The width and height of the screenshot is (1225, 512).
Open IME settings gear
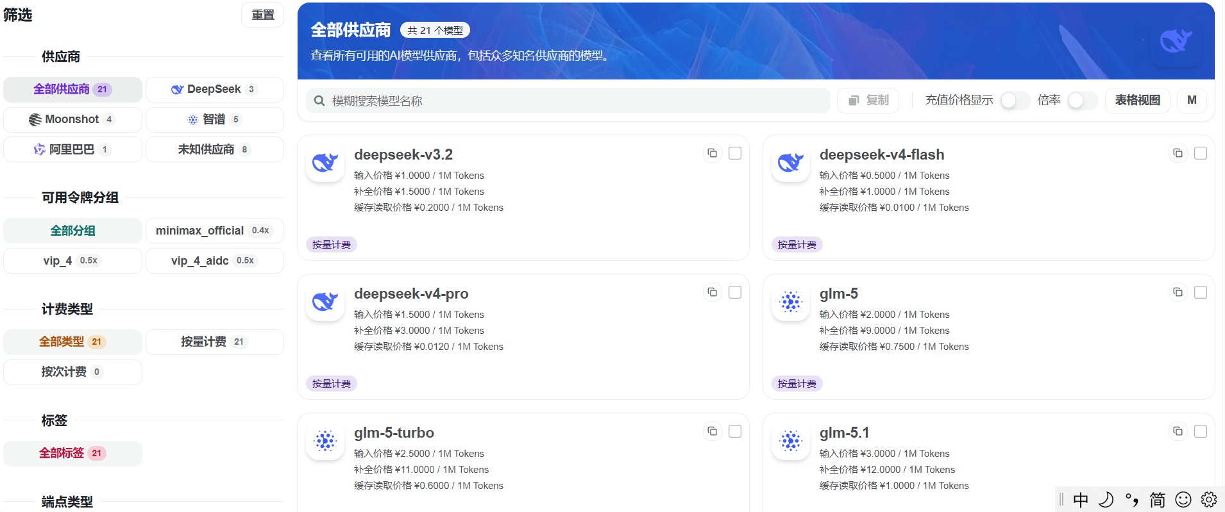coord(1209,500)
